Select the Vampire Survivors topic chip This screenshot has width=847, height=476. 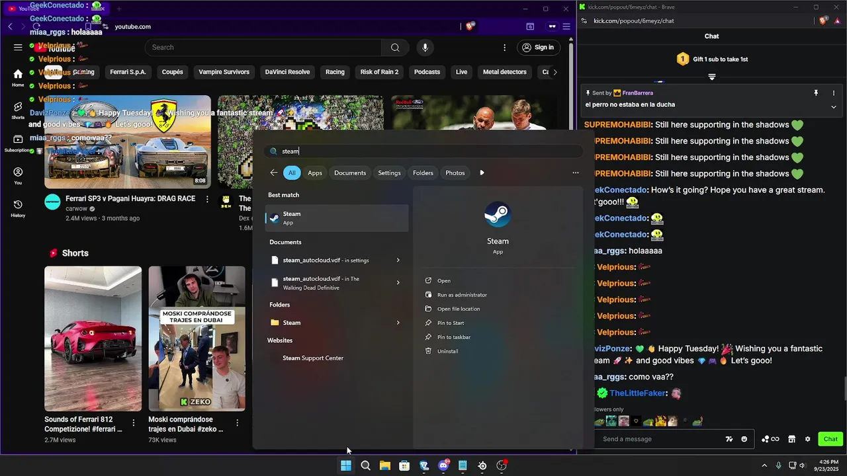coord(224,72)
